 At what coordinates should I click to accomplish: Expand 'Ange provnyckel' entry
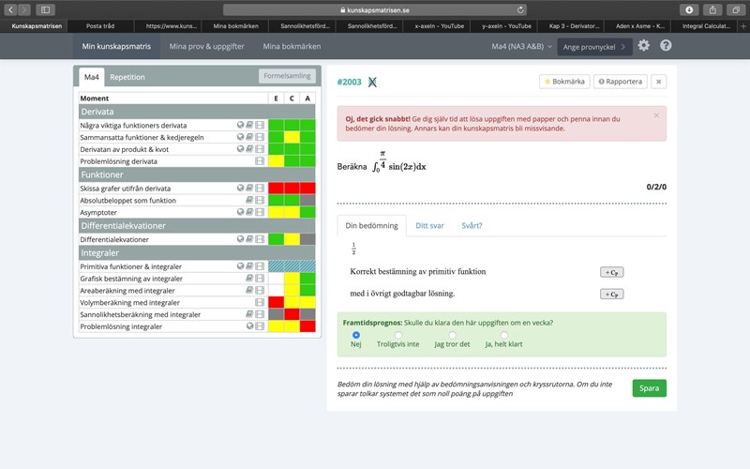(x=593, y=45)
